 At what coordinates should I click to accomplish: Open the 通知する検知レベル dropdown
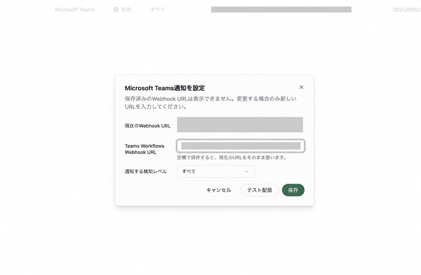(215, 171)
